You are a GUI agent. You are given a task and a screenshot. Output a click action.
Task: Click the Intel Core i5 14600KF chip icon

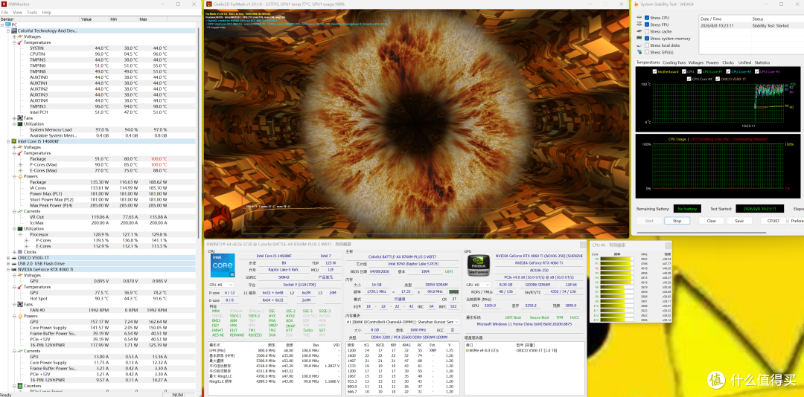(14, 141)
